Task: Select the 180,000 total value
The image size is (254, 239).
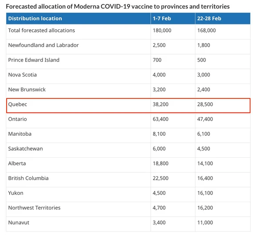Action: [x=162, y=30]
